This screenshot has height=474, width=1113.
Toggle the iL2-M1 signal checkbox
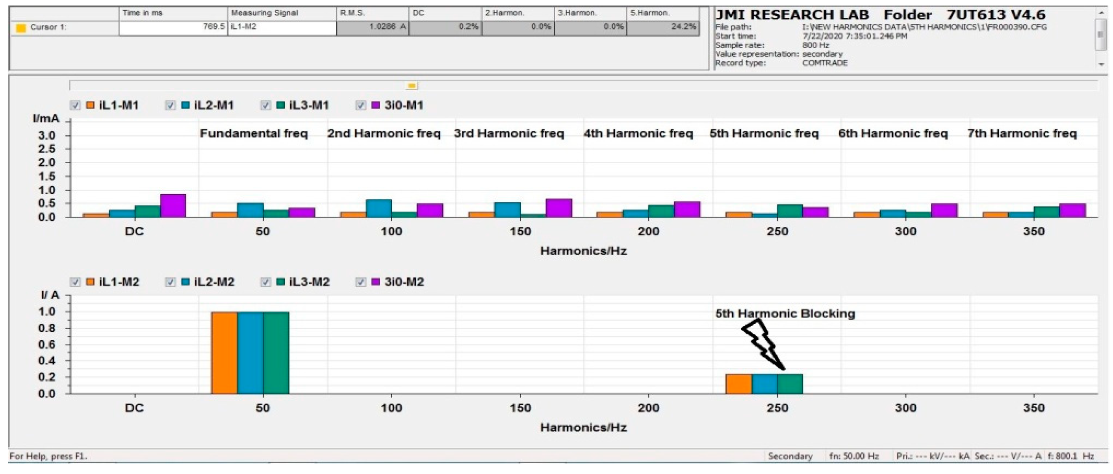tap(170, 105)
